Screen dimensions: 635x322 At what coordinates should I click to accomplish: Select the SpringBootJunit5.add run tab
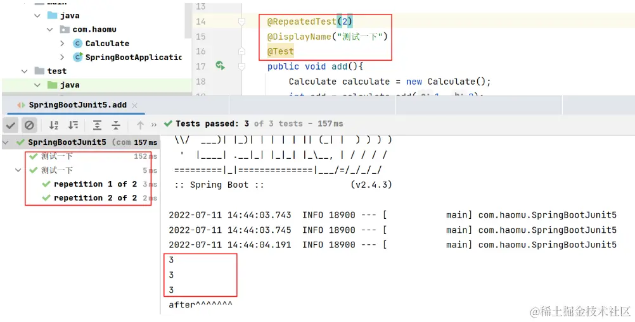pyautogui.click(x=77, y=105)
